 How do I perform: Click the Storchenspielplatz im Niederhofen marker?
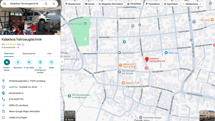pos(69,96)
